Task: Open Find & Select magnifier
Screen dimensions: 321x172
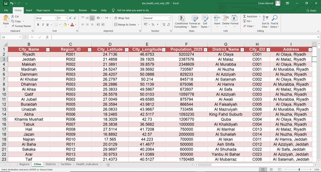Action: coord(274,21)
